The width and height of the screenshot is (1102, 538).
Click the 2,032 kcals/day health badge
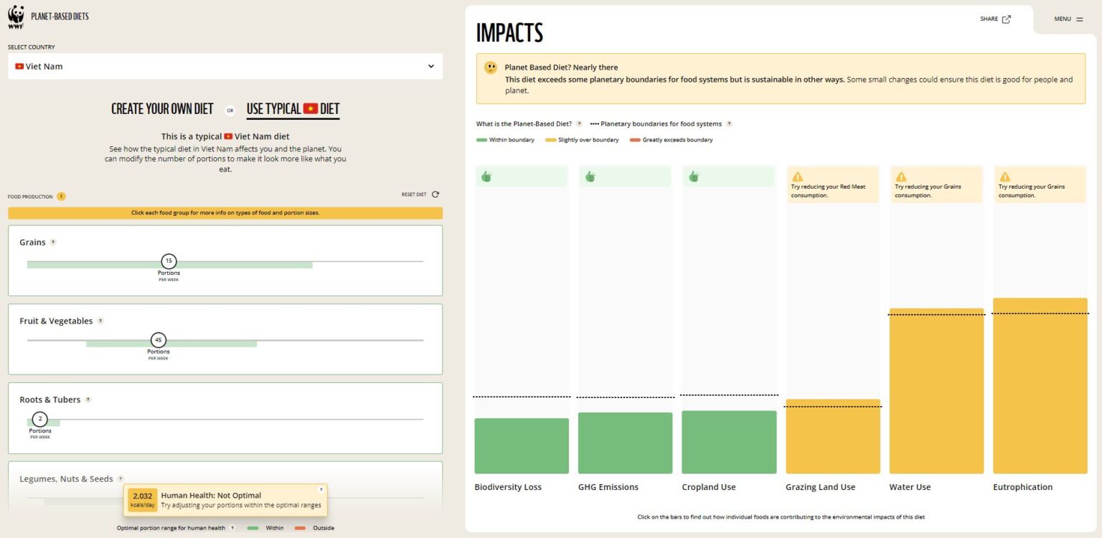point(143,499)
